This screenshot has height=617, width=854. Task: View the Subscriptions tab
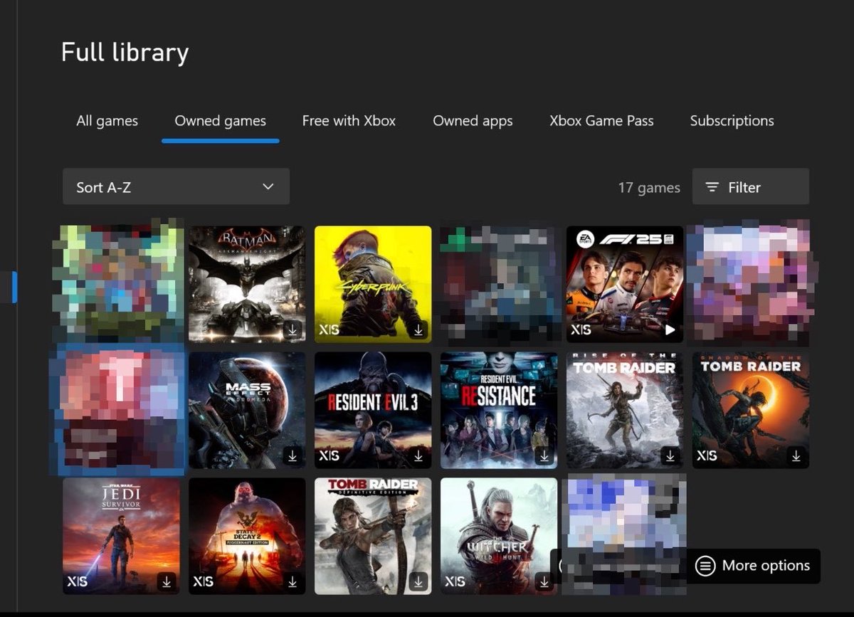(x=732, y=121)
